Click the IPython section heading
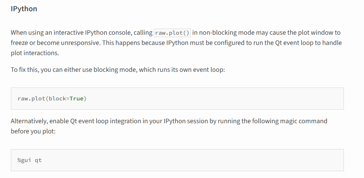 pos(24,9)
